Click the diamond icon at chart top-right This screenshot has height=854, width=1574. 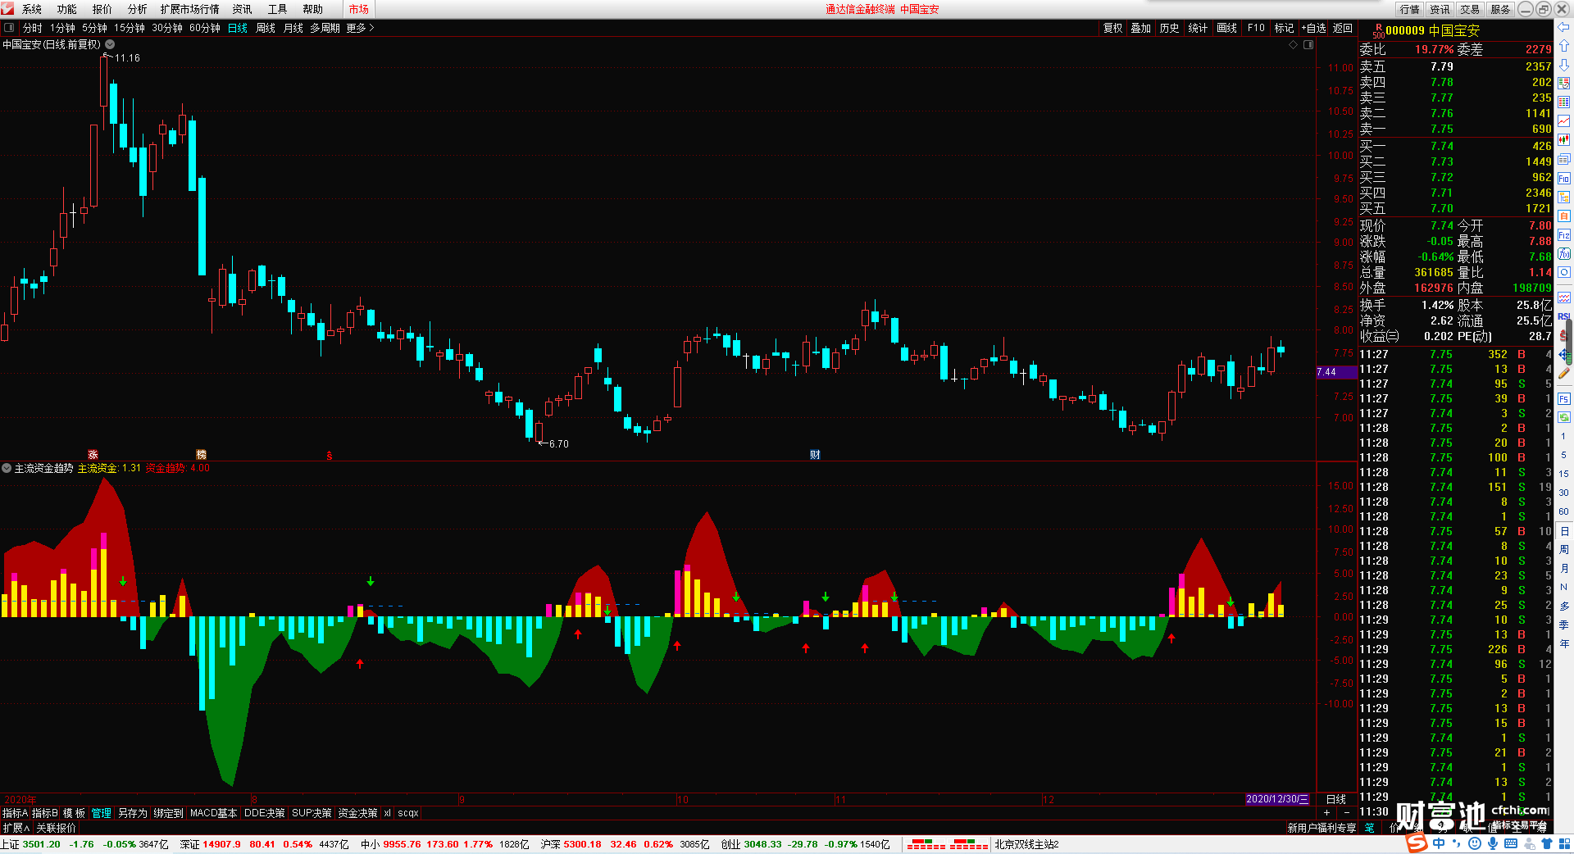(x=1294, y=45)
